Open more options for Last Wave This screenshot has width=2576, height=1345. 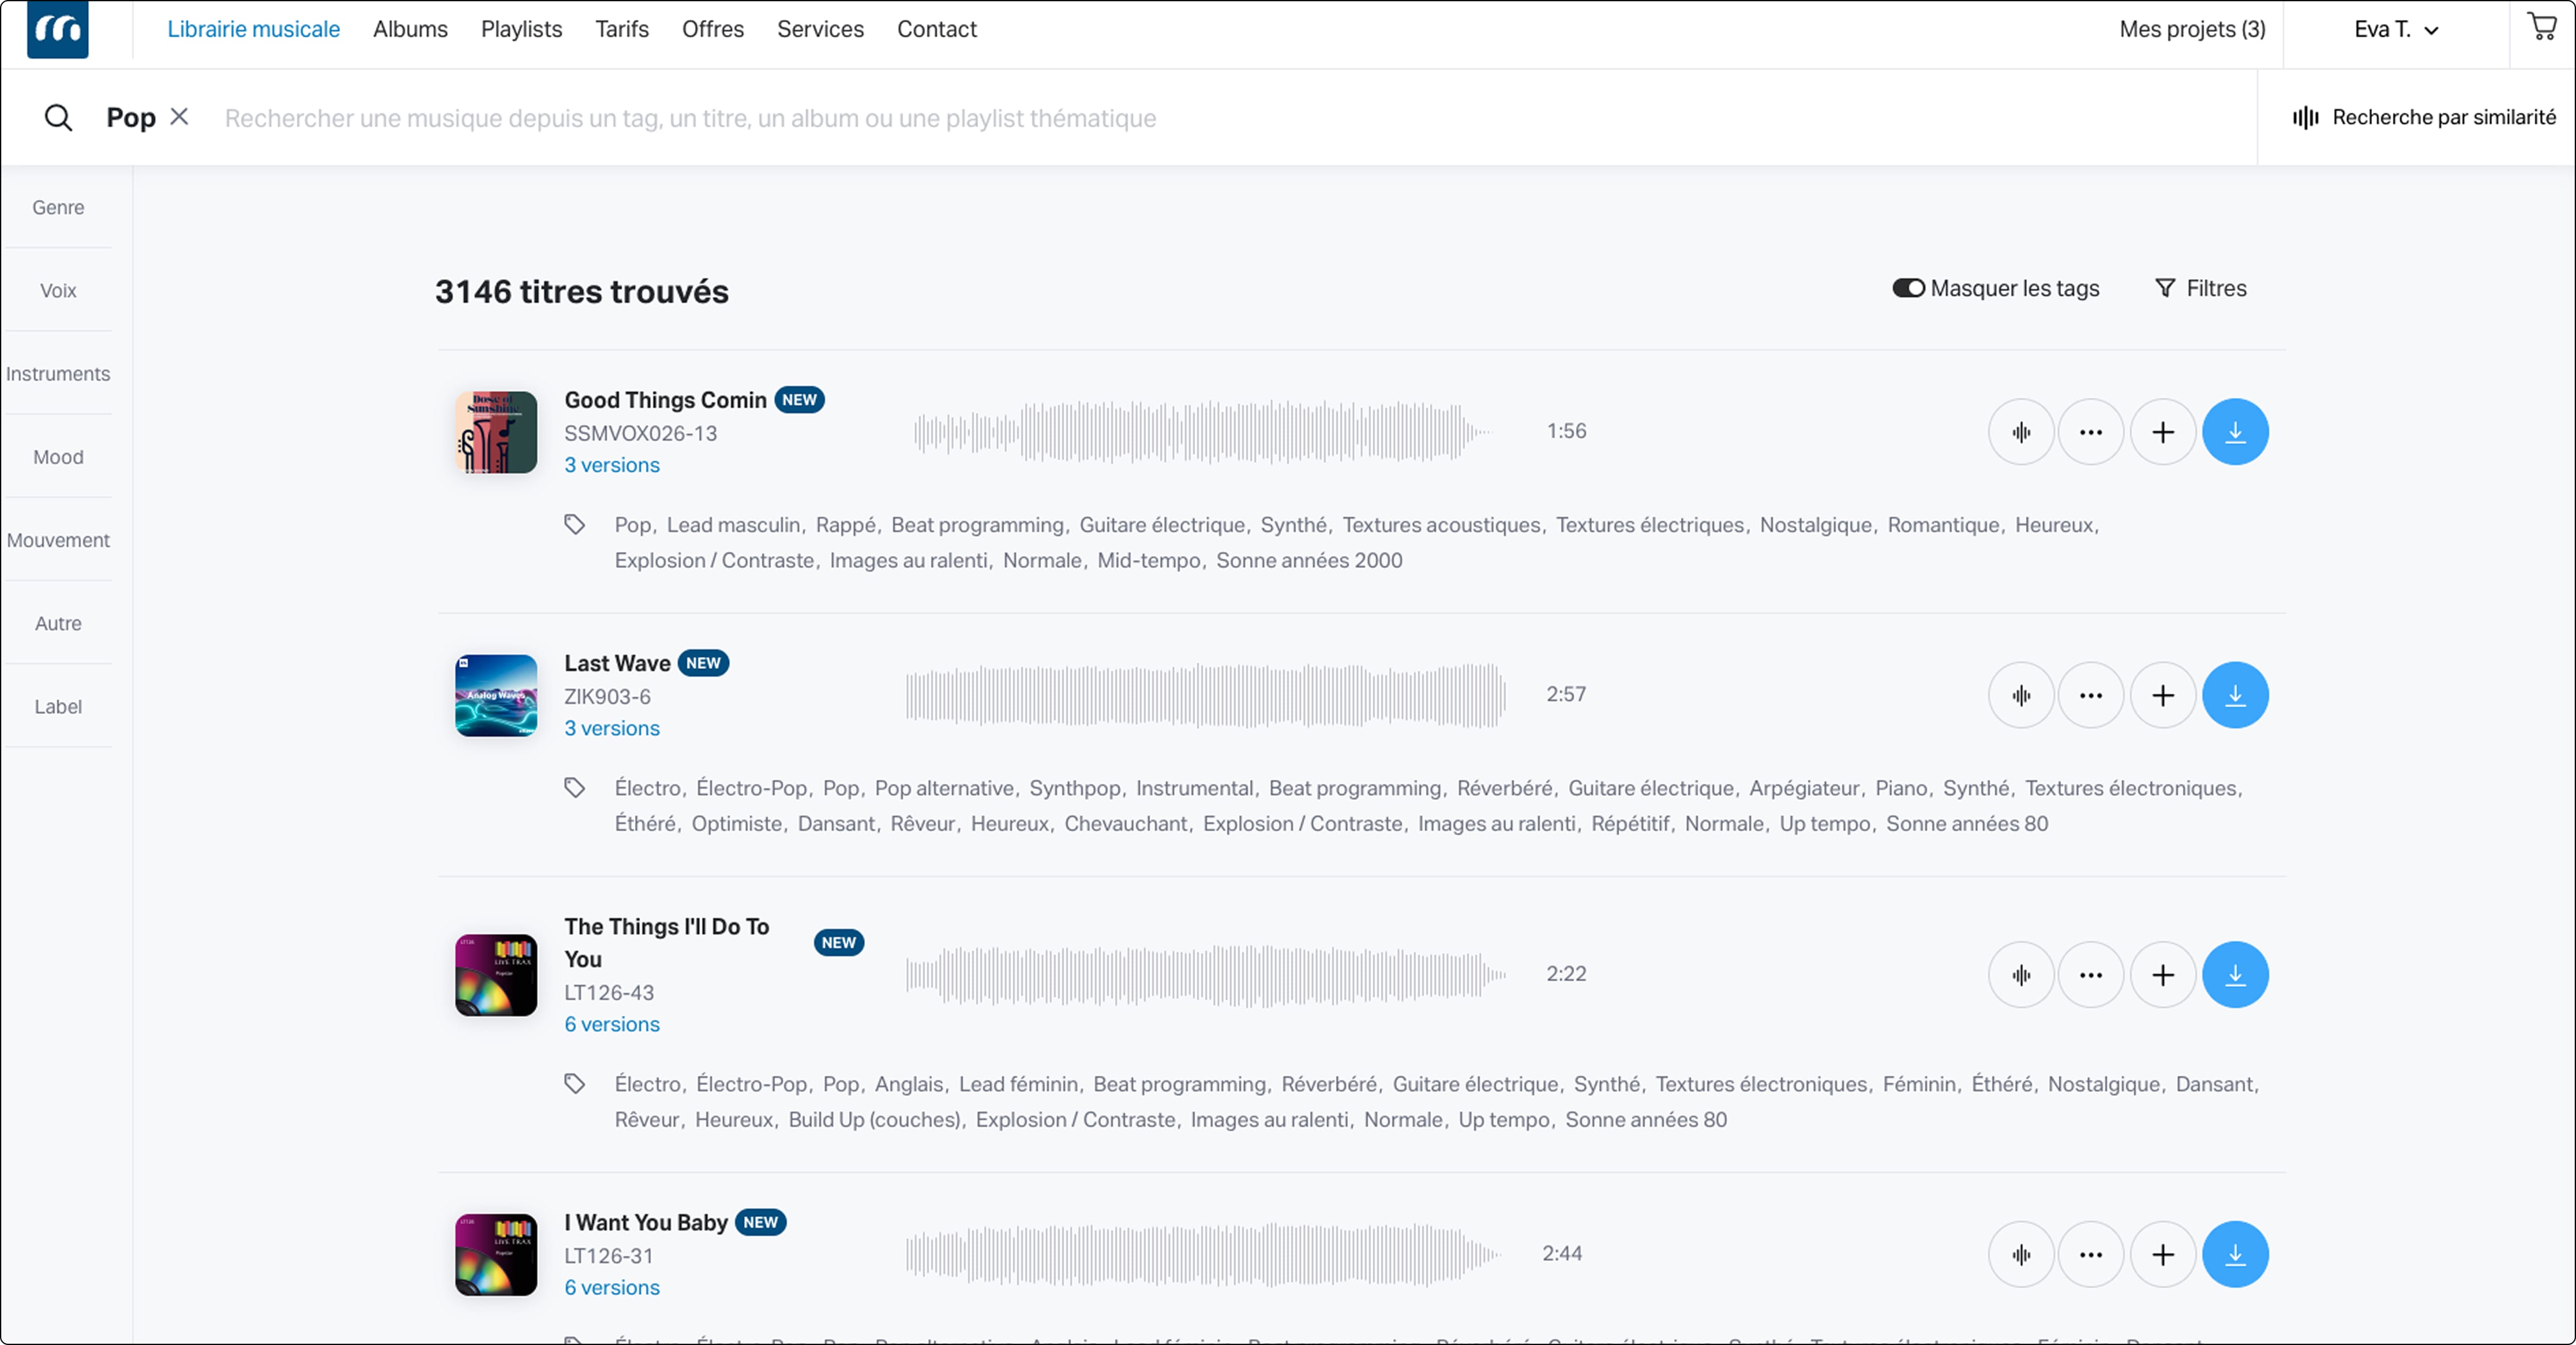[x=2091, y=694]
